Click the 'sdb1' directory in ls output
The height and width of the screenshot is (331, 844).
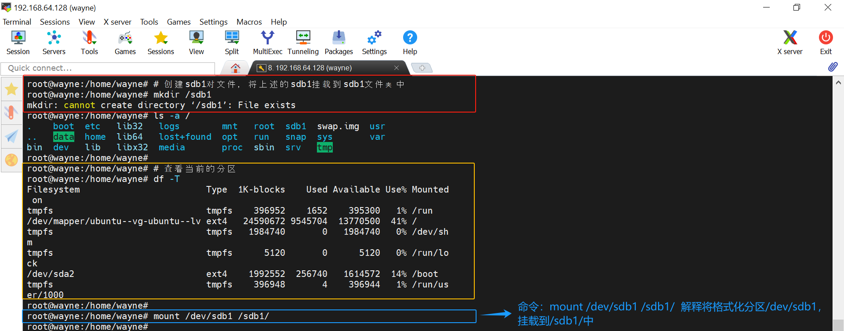tap(296, 126)
